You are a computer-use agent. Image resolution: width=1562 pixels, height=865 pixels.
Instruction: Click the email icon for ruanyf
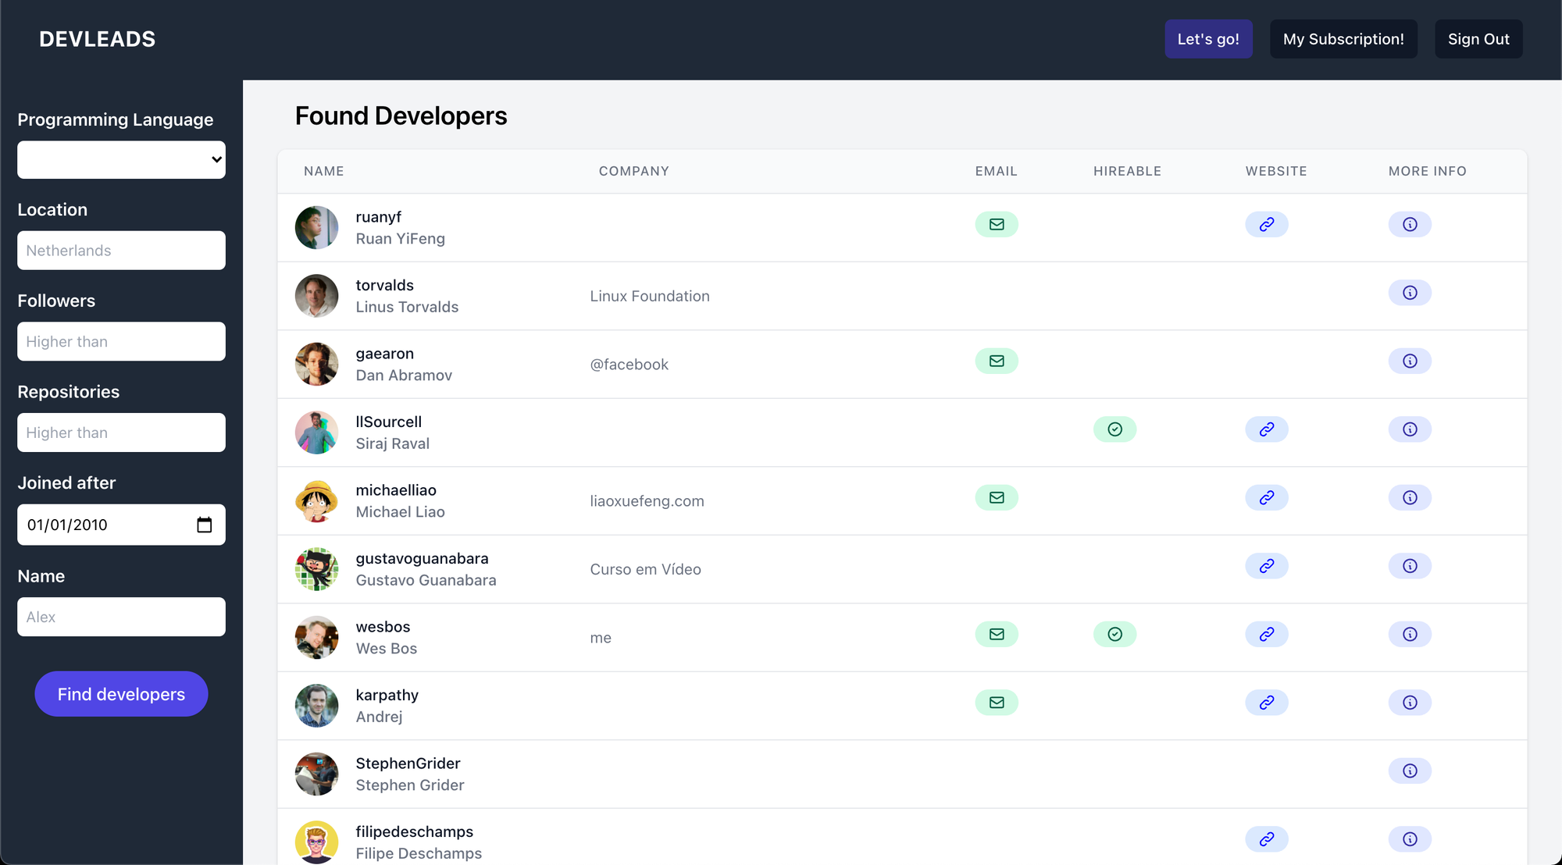(x=995, y=225)
